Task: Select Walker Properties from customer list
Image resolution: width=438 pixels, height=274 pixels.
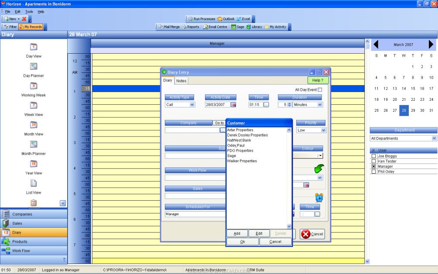Action: tap(242, 161)
